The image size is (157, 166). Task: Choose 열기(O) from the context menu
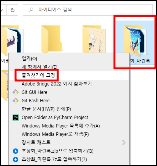click(x=69, y=59)
